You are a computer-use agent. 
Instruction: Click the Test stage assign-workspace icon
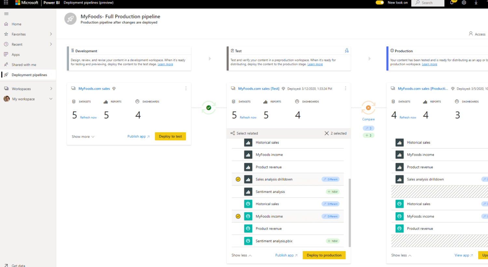click(347, 51)
